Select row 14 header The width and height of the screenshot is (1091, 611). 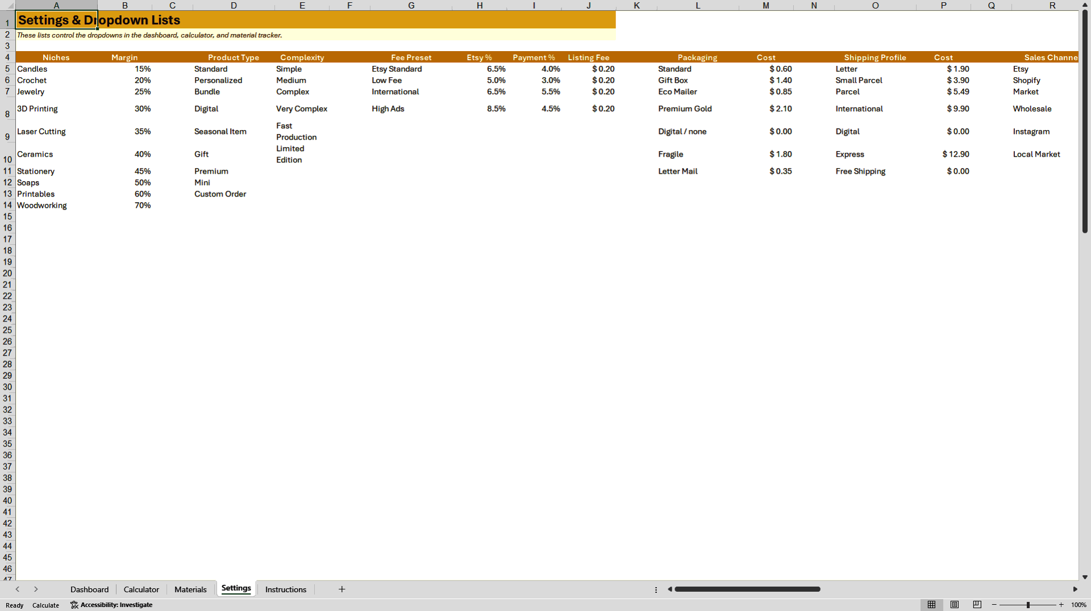click(x=7, y=205)
